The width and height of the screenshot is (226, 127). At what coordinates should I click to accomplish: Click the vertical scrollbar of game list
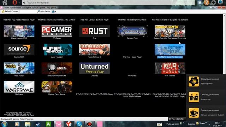pos(224,44)
